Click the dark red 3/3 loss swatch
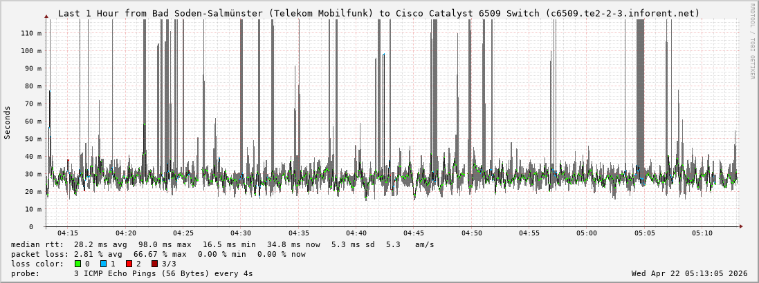 (154, 264)
